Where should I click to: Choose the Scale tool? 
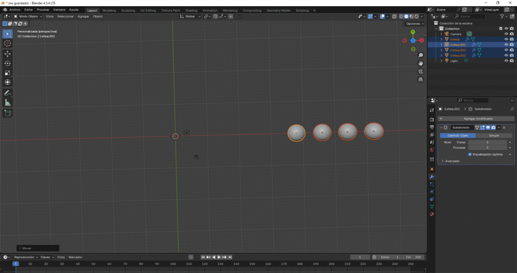point(8,73)
